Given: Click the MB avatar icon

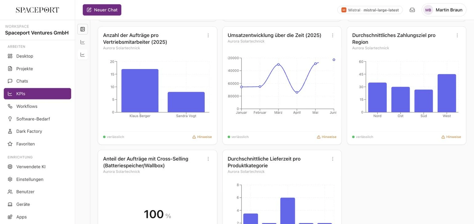Looking at the screenshot, I should pos(428,10).
